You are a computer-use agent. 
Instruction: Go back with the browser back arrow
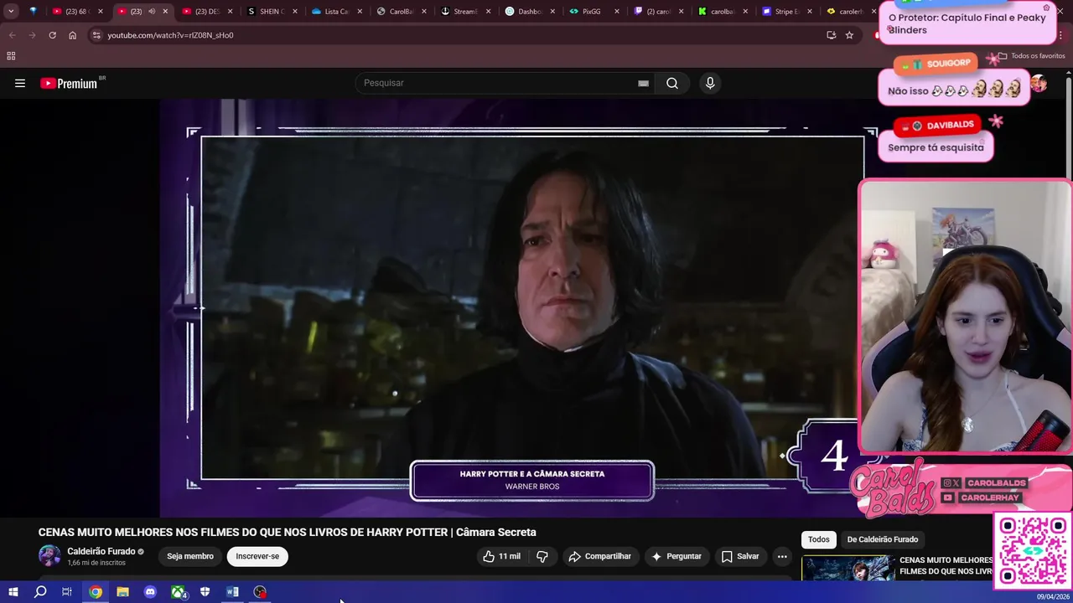point(12,35)
